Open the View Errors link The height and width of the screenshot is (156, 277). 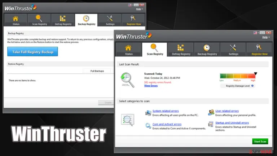[x=151, y=86]
